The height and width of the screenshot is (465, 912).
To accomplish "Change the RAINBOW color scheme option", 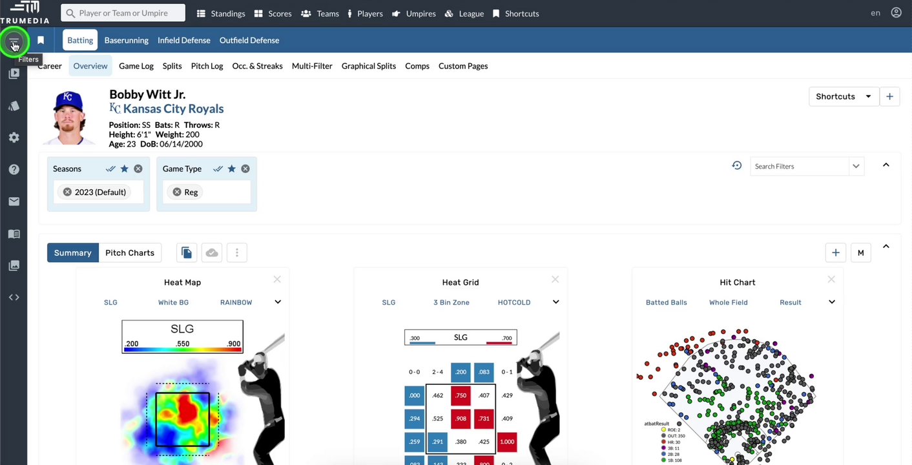I will (236, 302).
